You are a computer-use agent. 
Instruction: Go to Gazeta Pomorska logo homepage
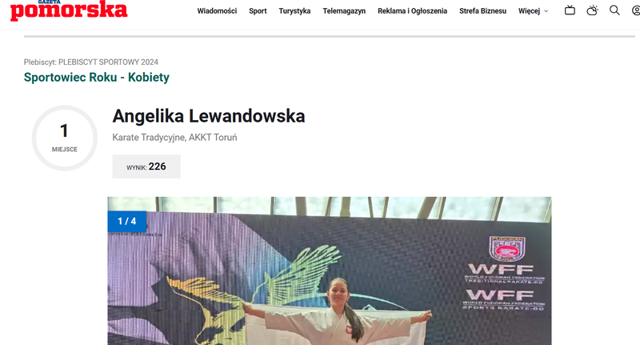tap(69, 10)
